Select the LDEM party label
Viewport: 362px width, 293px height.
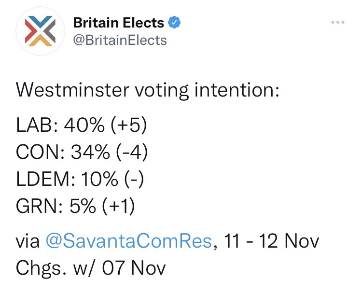[x=43, y=179]
